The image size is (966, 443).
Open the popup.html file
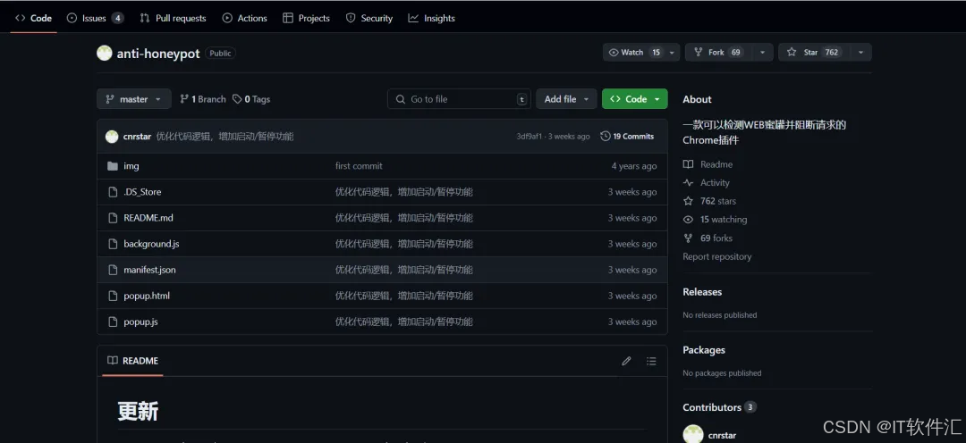click(x=147, y=296)
